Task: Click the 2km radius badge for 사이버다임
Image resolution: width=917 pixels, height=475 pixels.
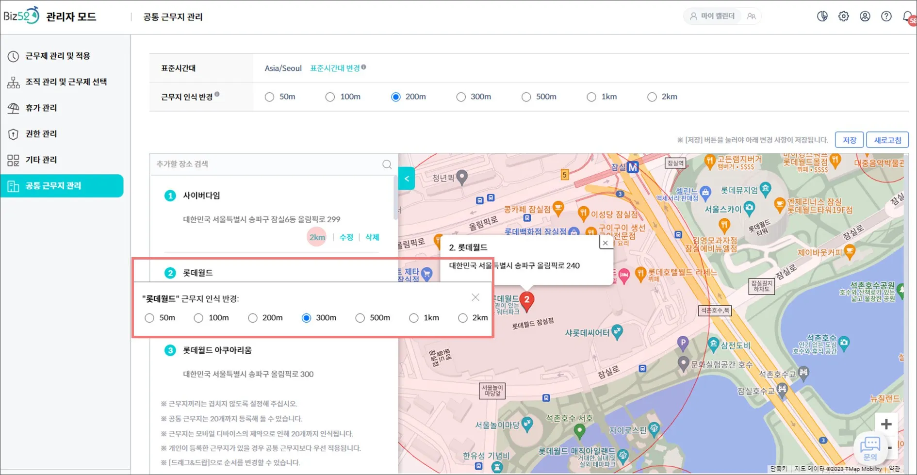Action: click(317, 237)
